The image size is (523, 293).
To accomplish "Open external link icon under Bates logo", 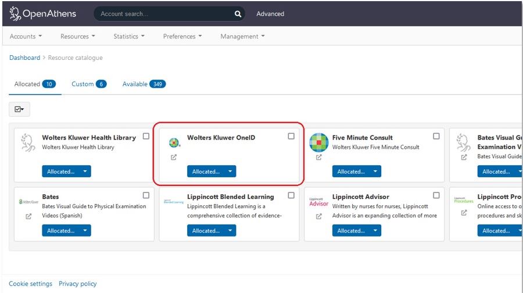I will (28, 216).
